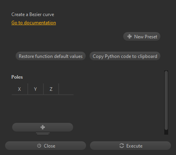Viewport: 176px width, 155px height.
Task: Execute the Bezier curve function
Action: coord(130,146)
